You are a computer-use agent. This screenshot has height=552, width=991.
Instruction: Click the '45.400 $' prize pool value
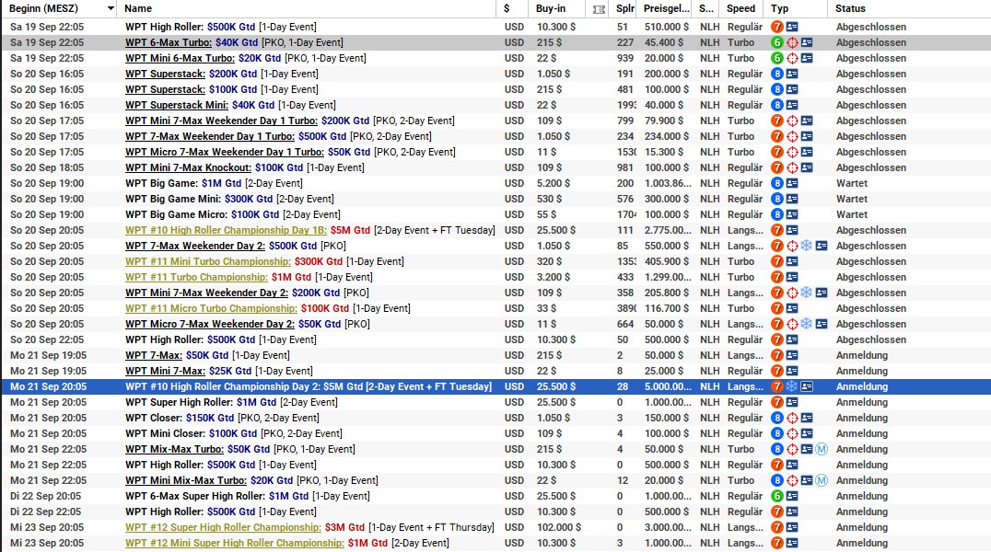point(664,42)
